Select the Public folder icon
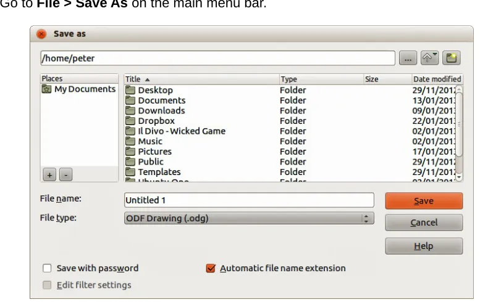The height and width of the screenshot is (302, 488). tap(130, 161)
